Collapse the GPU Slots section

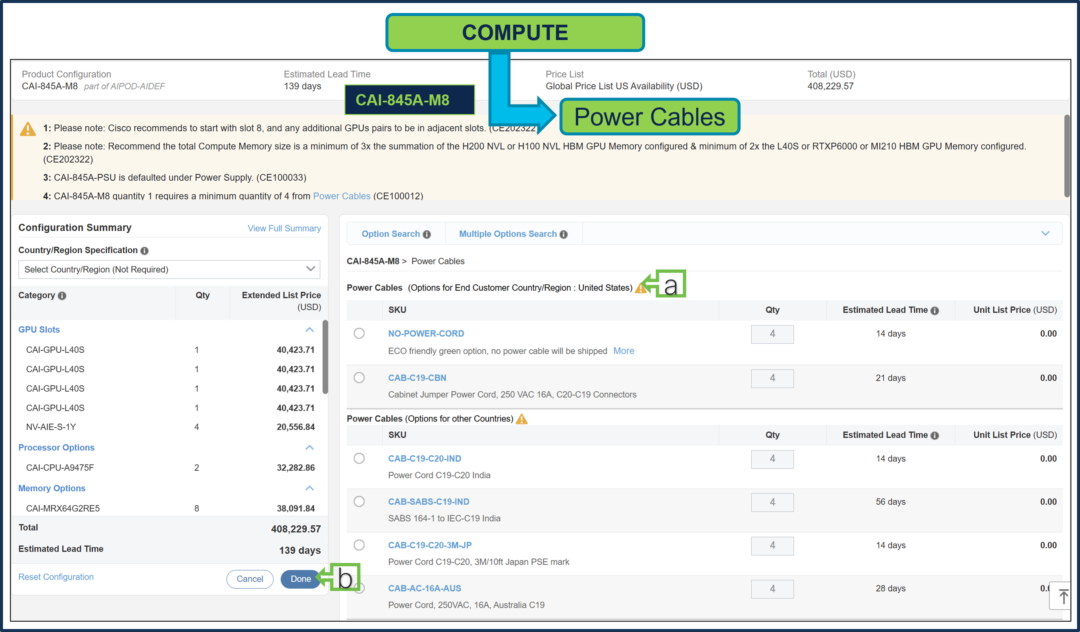[x=309, y=330]
